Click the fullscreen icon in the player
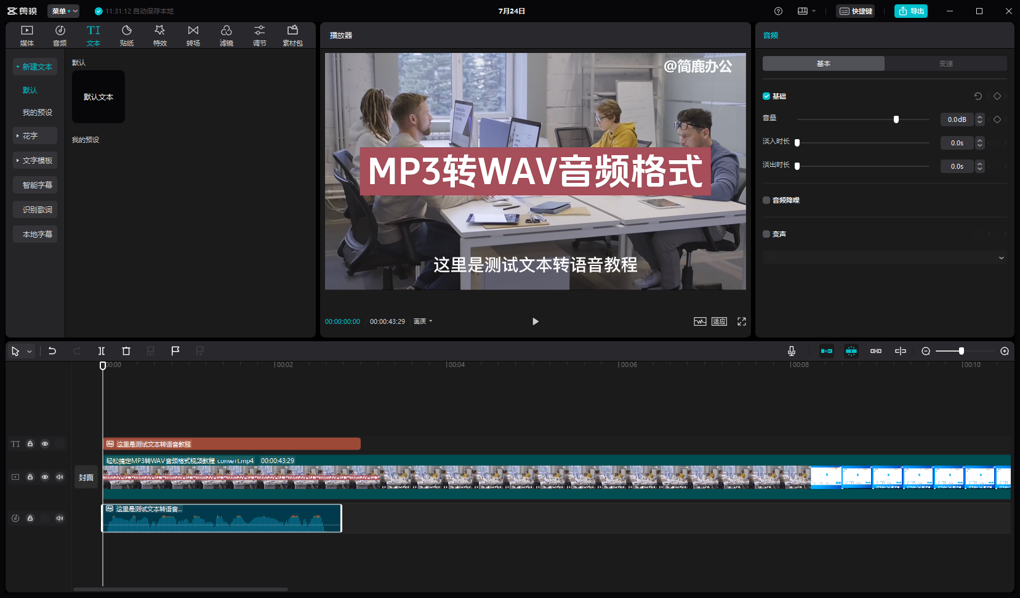The image size is (1020, 598). pos(742,321)
